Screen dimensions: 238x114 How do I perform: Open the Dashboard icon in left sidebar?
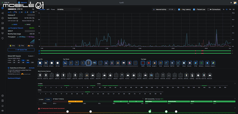click(2, 8)
